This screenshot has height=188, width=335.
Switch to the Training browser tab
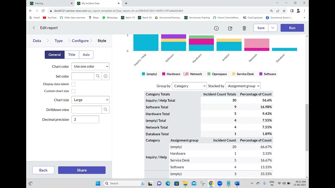tap(51, 3)
